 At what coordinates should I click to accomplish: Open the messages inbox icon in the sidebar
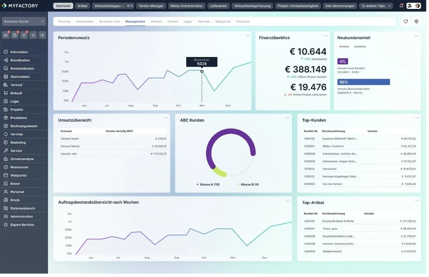pyautogui.click(x=5, y=35)
